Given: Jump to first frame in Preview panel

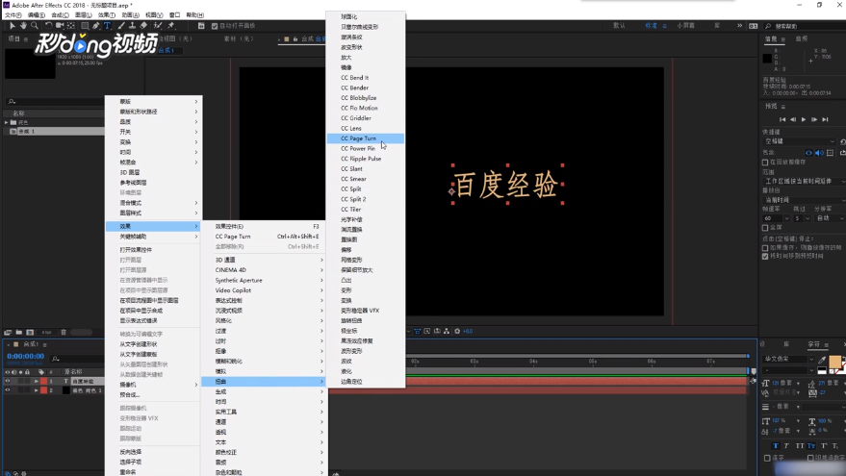Looking at the screenshot, I should click(x=782, y=119).
